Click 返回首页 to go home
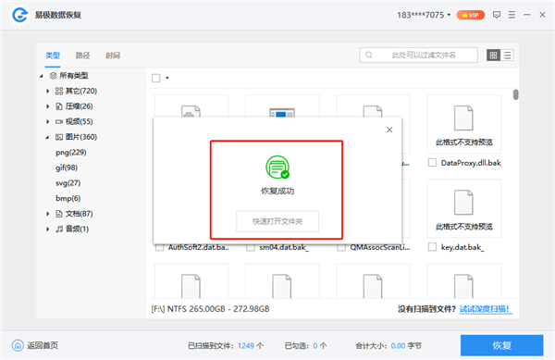 coord(43,345)
